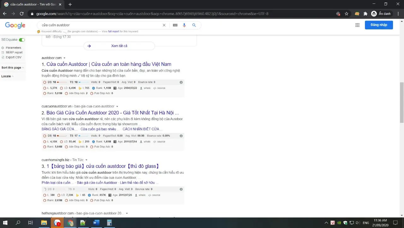Show info icon for the austdoor.com SEOquake bar
Image resolution: width=404 pixels, height=228 pixels.
click(181, 82)
